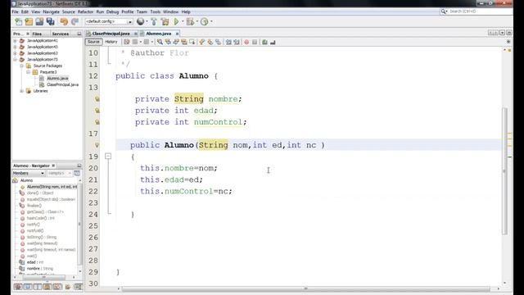Expand the JavaApplication43 project node

pyautogui.click(x=15, y=47)
